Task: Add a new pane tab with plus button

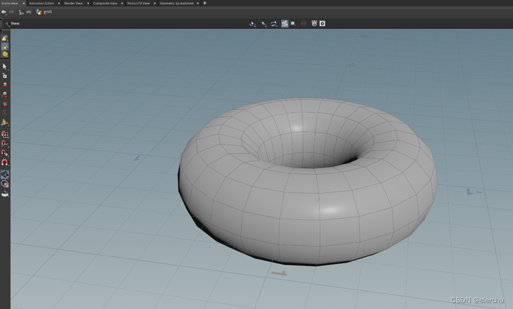Action: 205,3
